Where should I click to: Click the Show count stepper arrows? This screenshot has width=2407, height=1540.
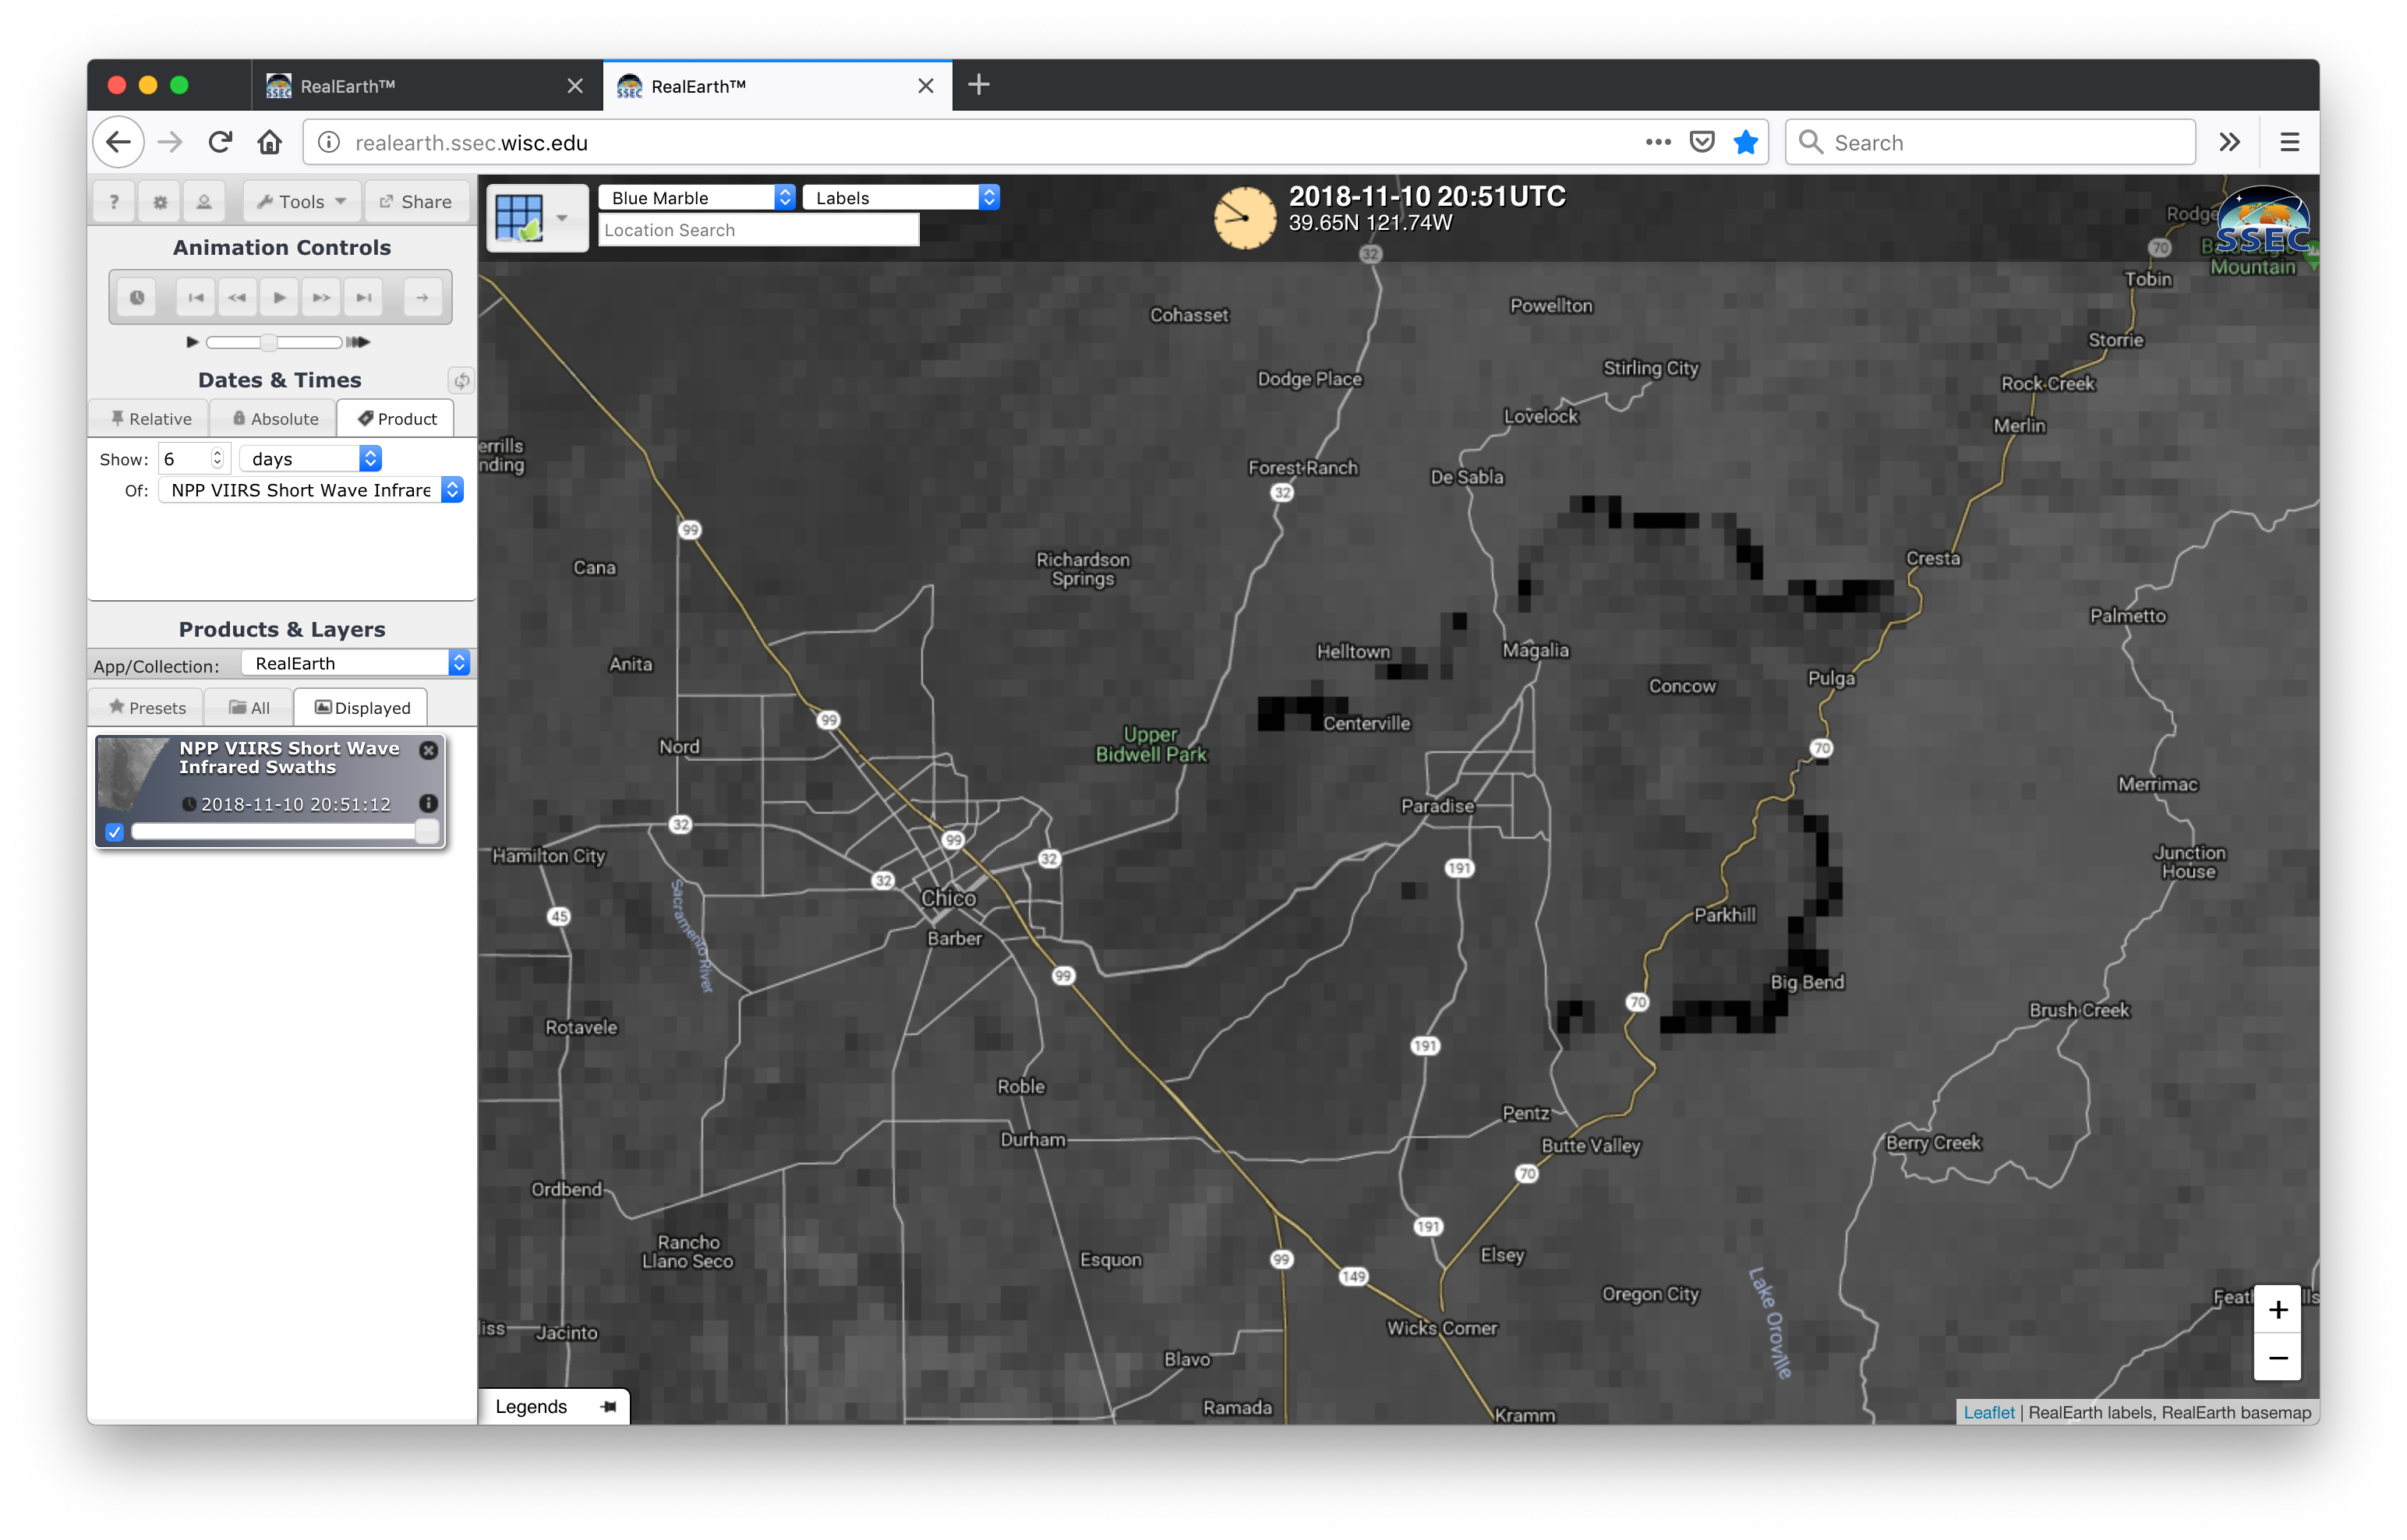click(217, 459)
